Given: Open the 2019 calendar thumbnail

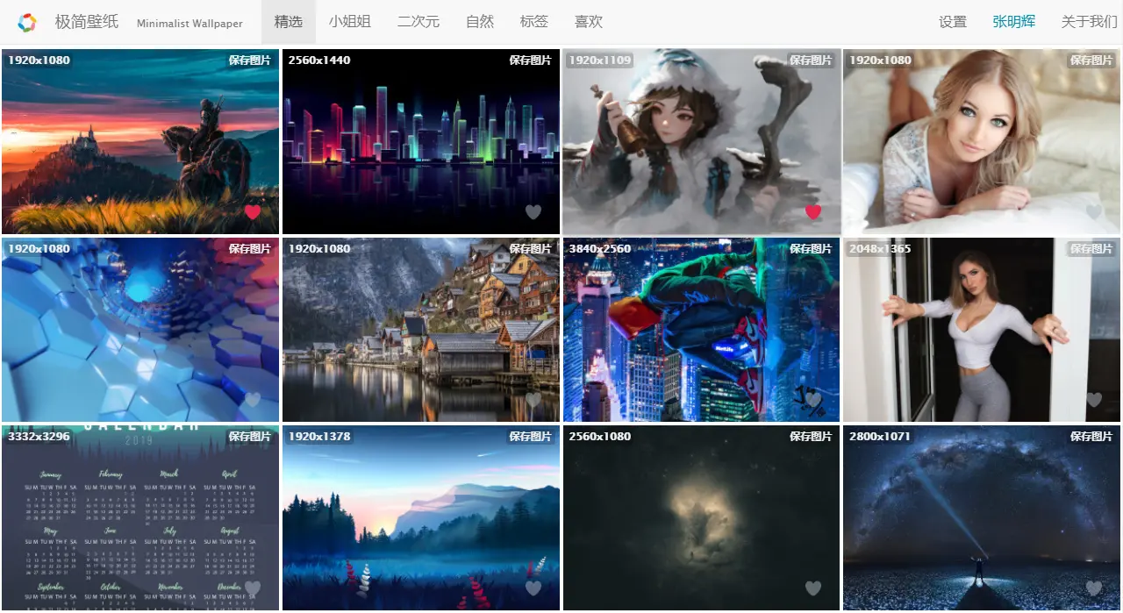Looking at the screenshot, I should point(140,518).
